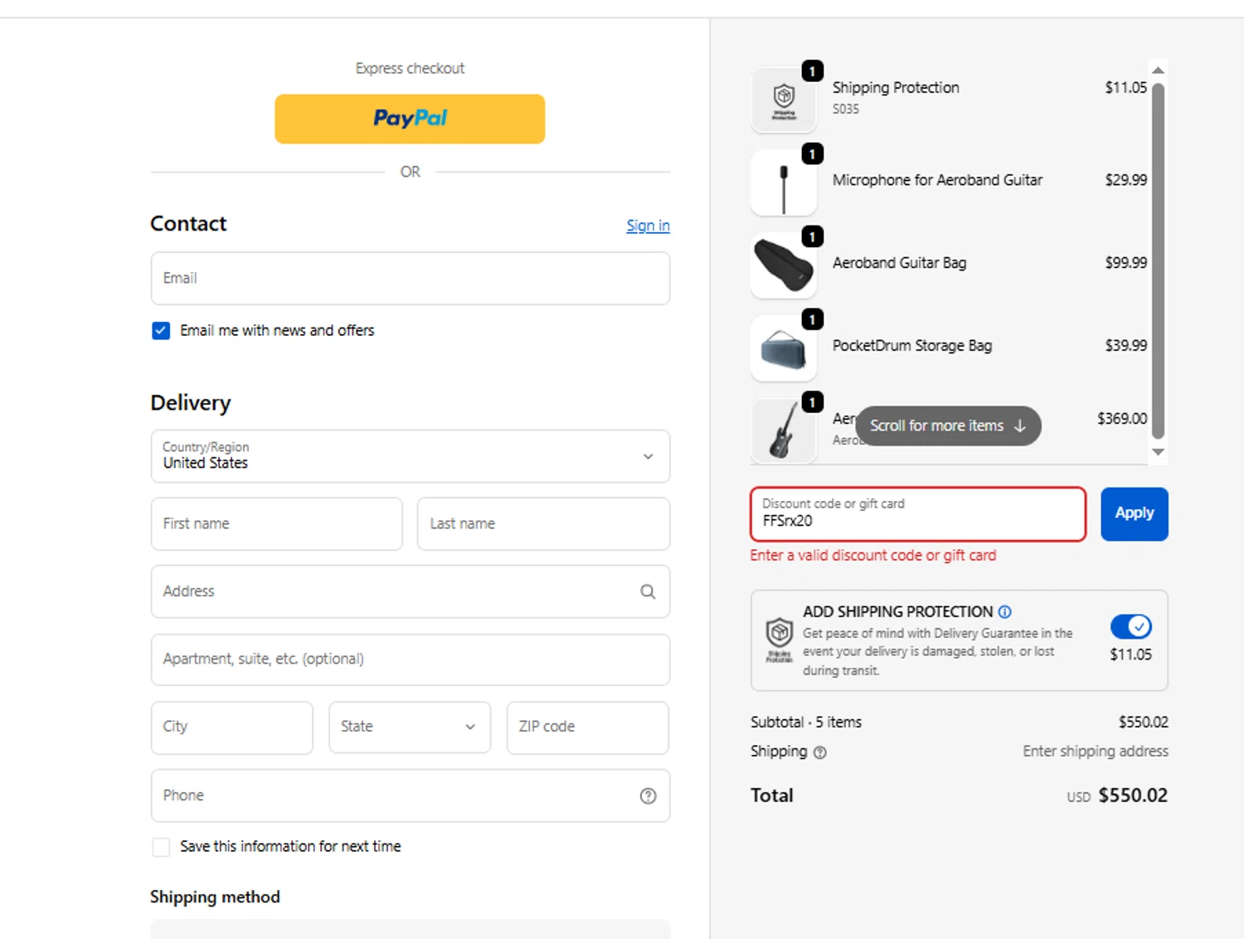Click the Sign in link

click(x=648, y=226)
